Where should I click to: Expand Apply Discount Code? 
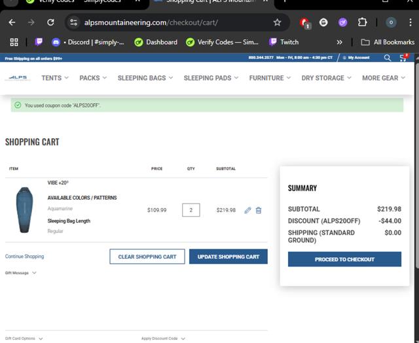(163, 338)
